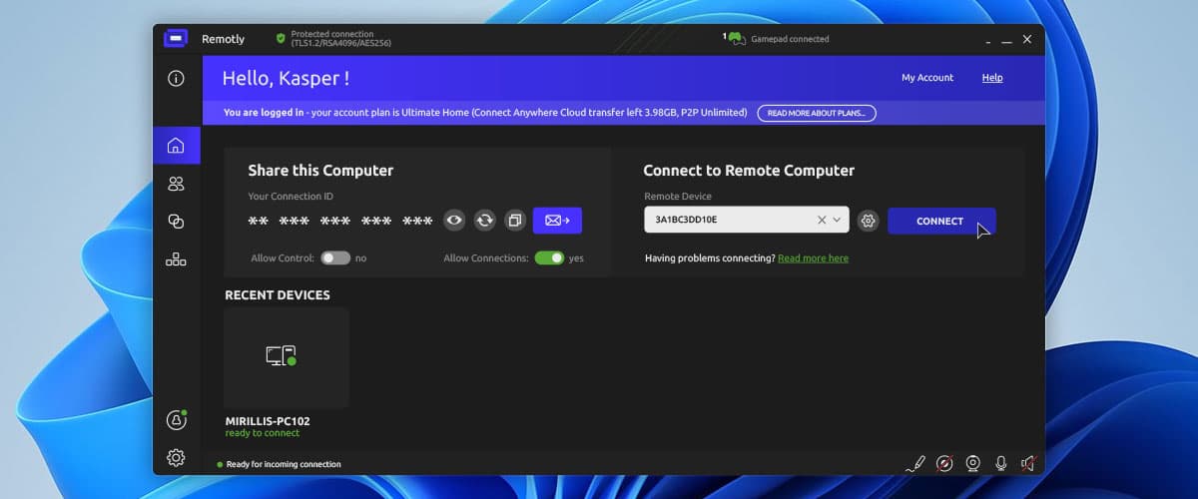The image size is (1198, 499).
Task: Open the contacts (people) sidebar icon
Action: pos(176,184)
